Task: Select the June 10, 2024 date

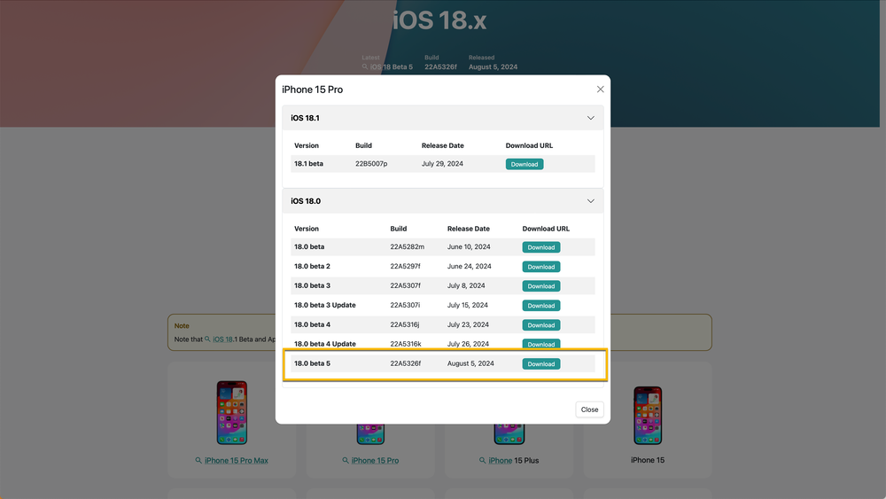Action: point(469,247)
